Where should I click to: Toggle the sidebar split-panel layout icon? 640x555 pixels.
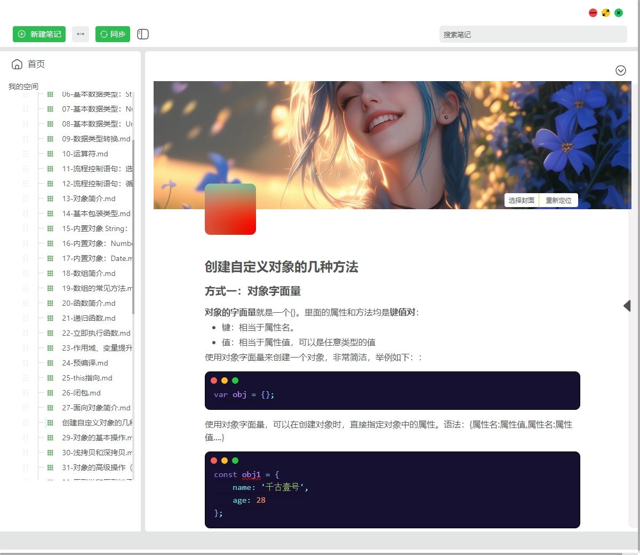(142, 34)
